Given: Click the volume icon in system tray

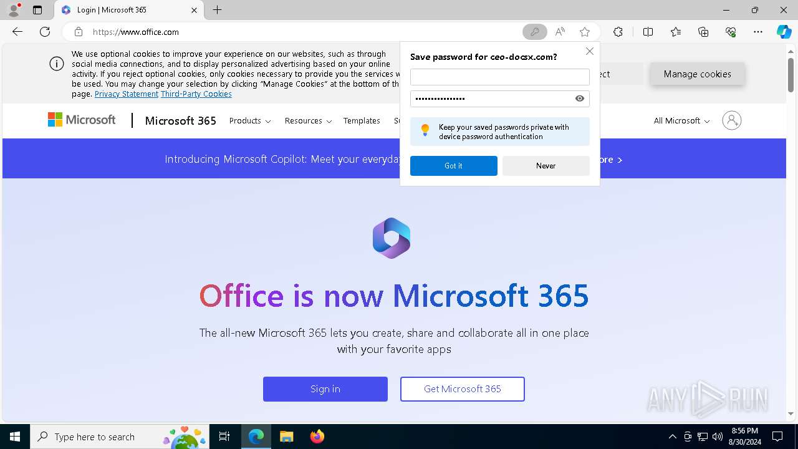Looking at the screenshot, I should [718, 437].
